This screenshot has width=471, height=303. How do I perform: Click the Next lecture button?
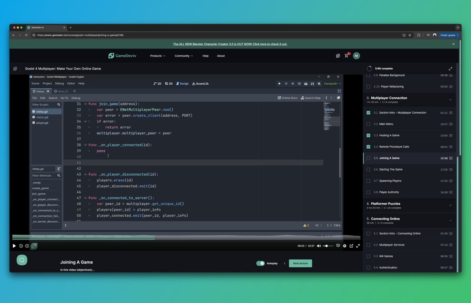click(300, 263)
